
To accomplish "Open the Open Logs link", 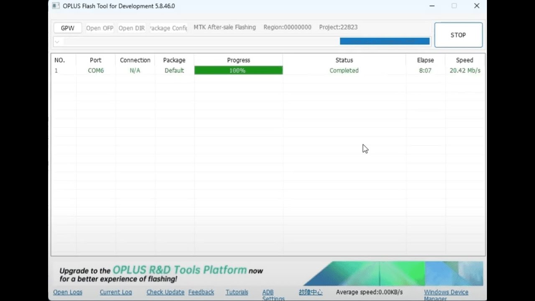I will click(x=68, y=292).
